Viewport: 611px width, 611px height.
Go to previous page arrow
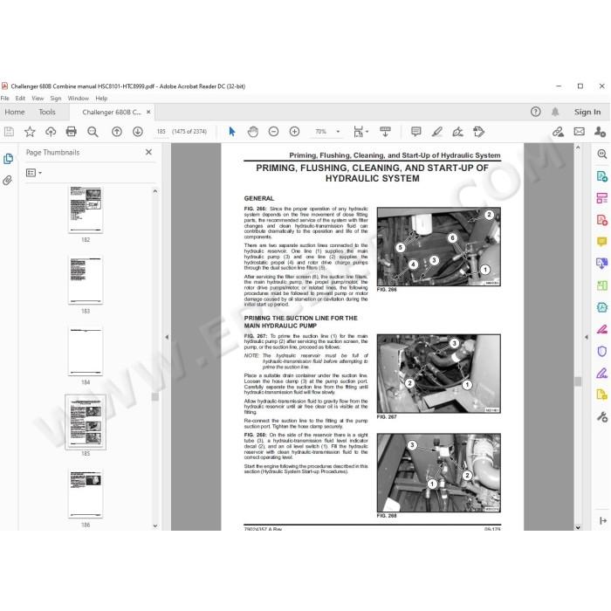point(117,132)
